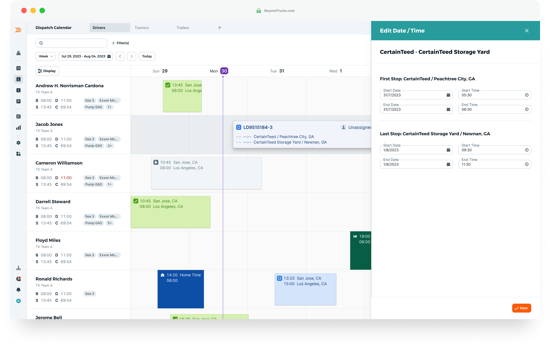
Task: Open the Week view dropdown
Action: coord(46,56)
